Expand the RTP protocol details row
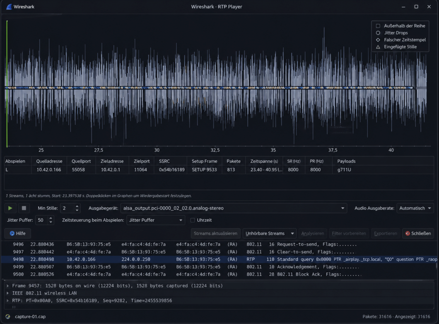The height and width of the screenshot is (324, 439). [x=7, y=300]
